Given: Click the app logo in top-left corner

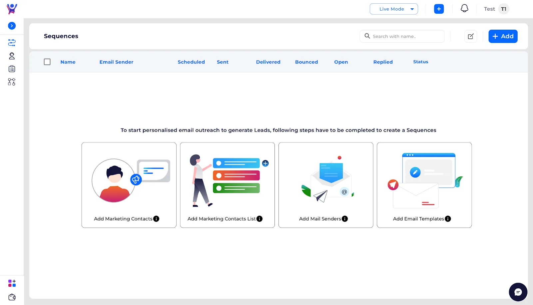Looking at the screenshot, I should click(x=12, y=9).
